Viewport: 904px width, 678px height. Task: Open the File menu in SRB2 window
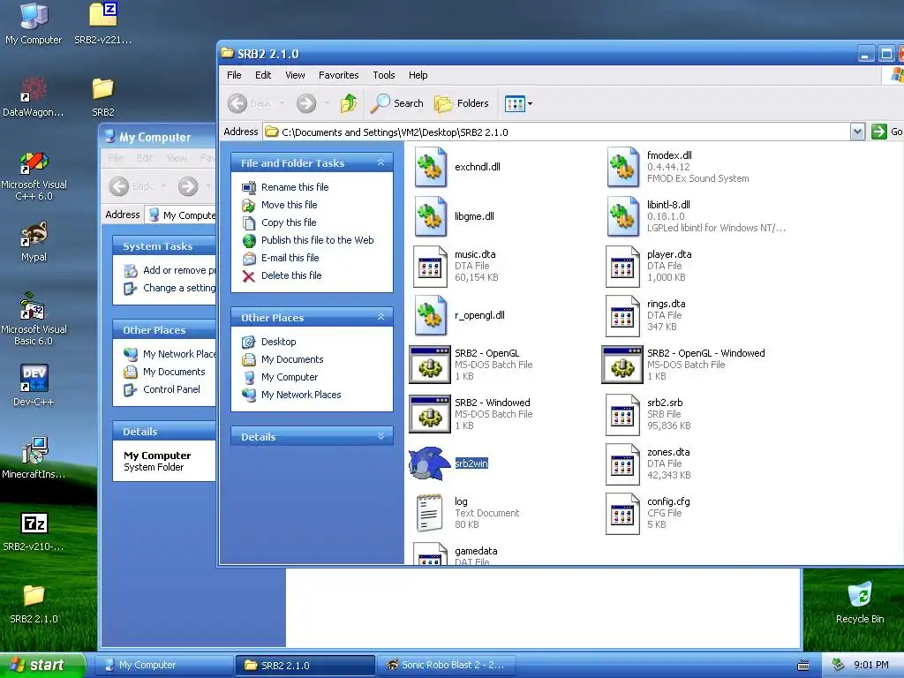coord(234,75)
